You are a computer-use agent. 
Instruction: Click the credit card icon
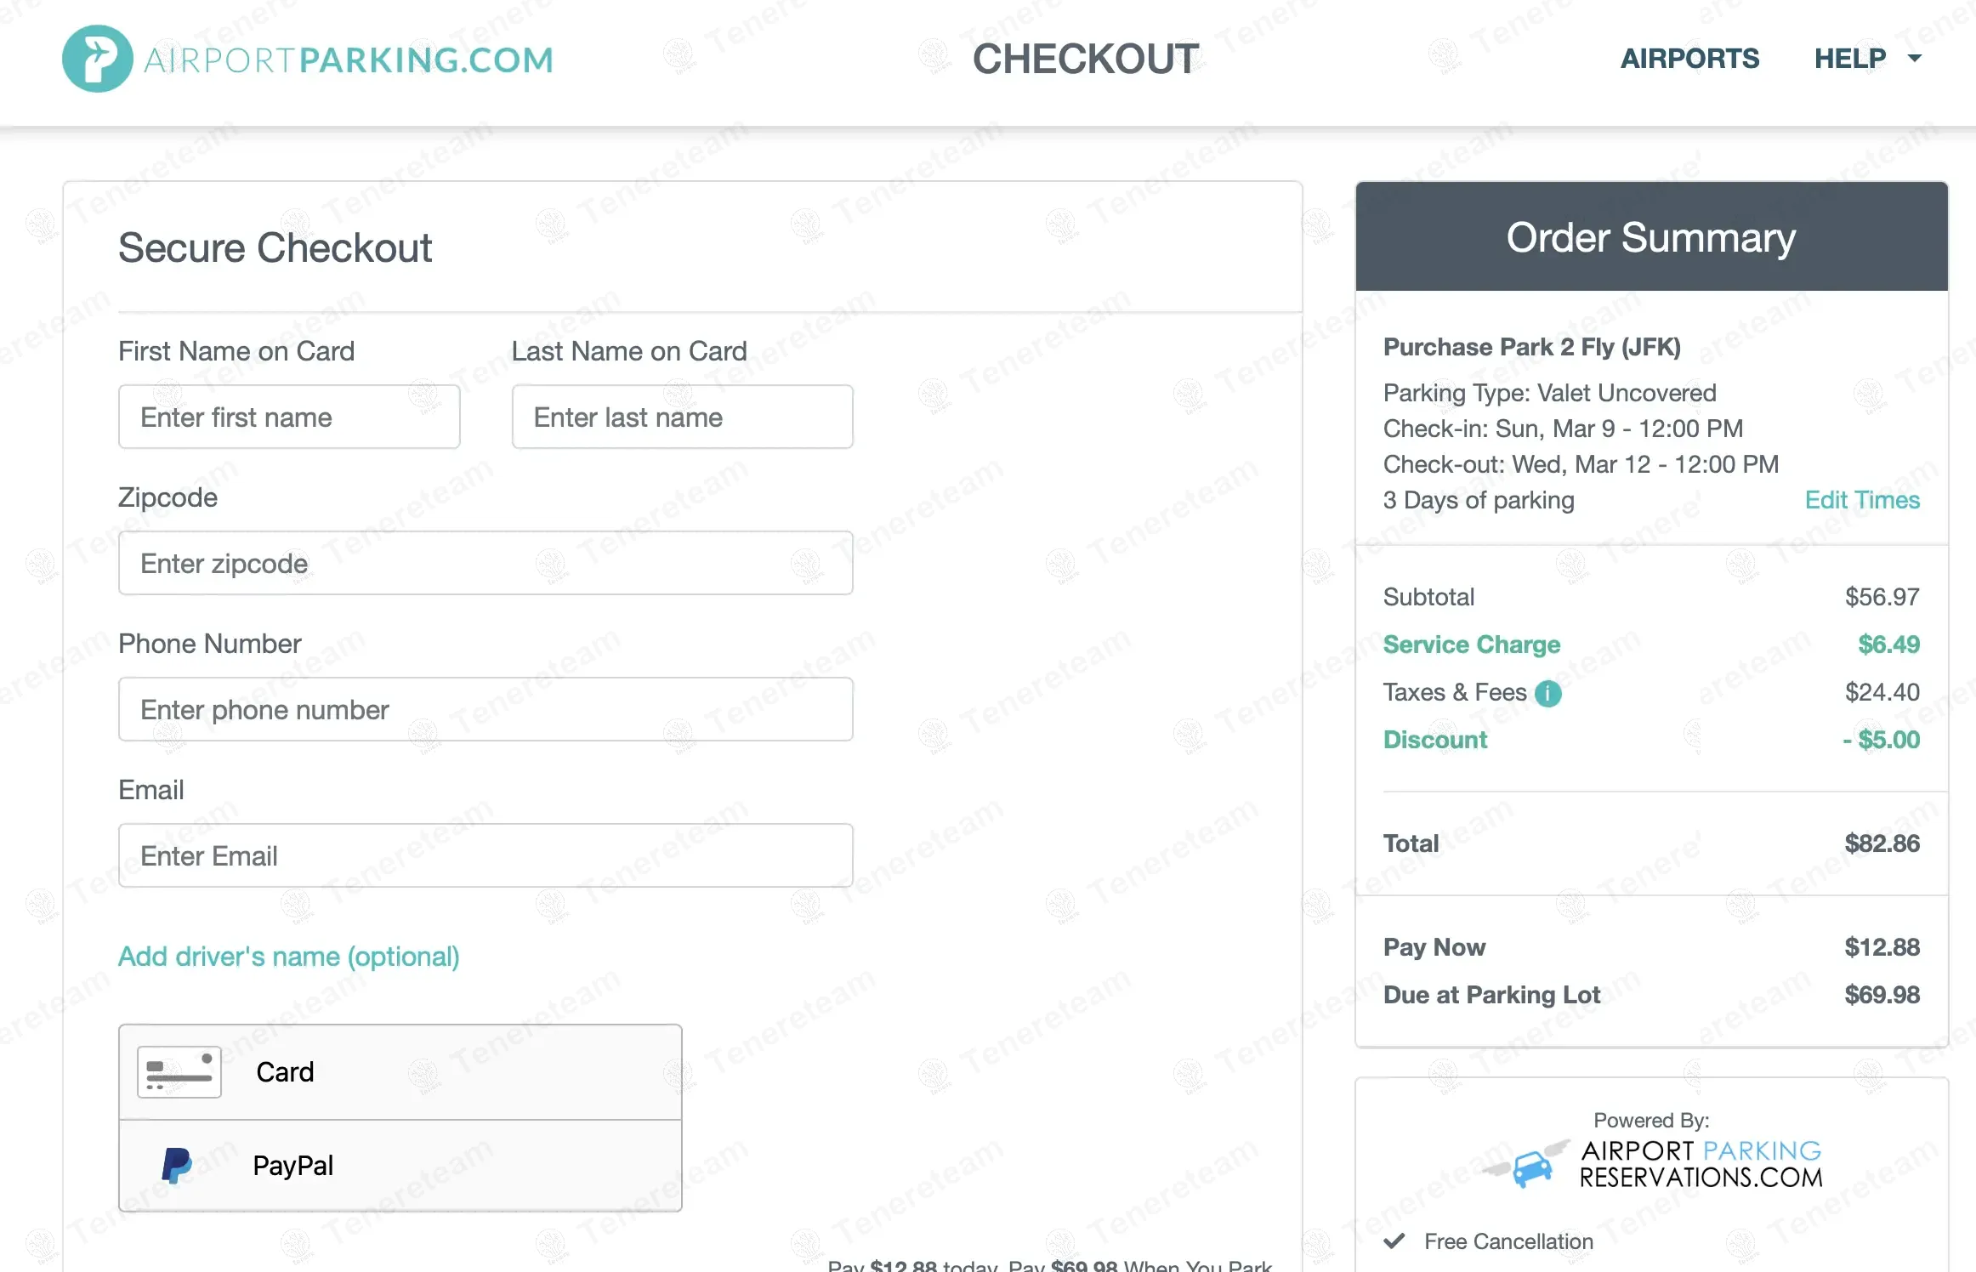point(179,1071)
